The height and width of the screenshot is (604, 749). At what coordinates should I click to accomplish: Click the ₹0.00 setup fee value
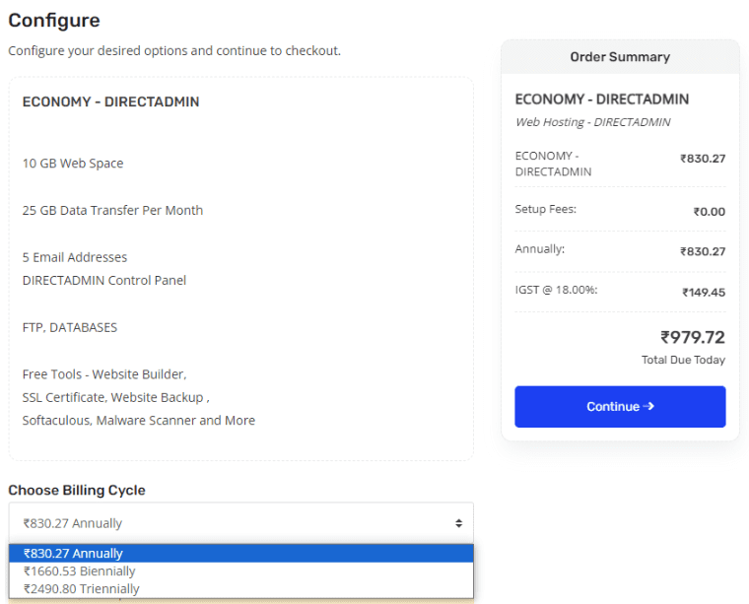(710, 212)
